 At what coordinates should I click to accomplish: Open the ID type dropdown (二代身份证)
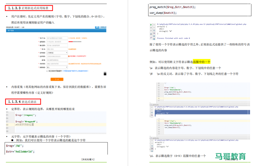point(57,52)
